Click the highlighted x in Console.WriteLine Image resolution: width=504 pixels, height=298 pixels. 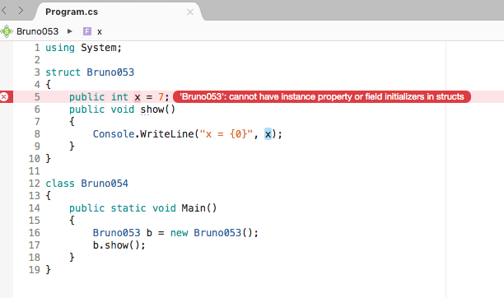[x=268, y=134]
